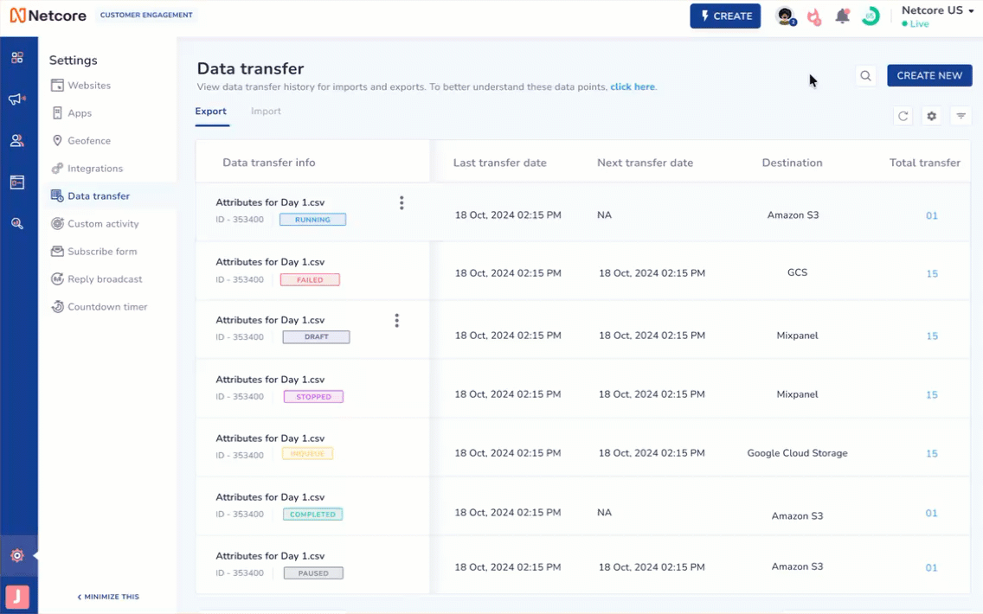
Task: Open the notifications bell
Action: [842, 16]
